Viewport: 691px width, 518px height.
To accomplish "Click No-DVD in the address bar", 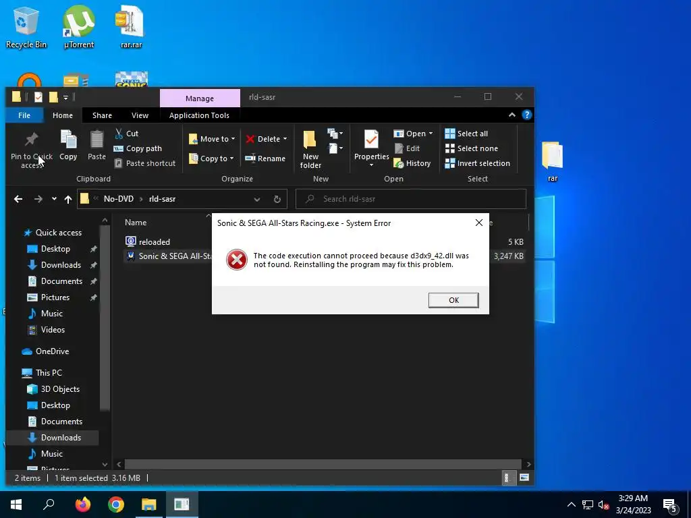I will click(x=118, y=199).
